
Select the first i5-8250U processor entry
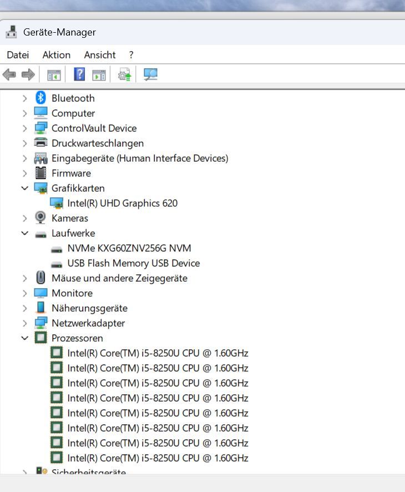(158, 353)
